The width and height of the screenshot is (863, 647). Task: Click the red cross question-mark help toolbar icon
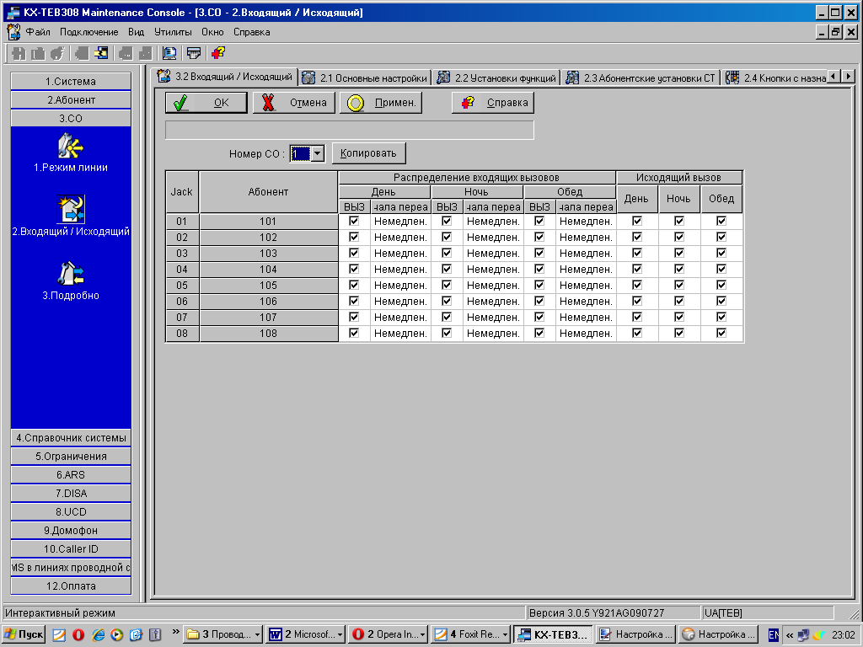point(218,53)
